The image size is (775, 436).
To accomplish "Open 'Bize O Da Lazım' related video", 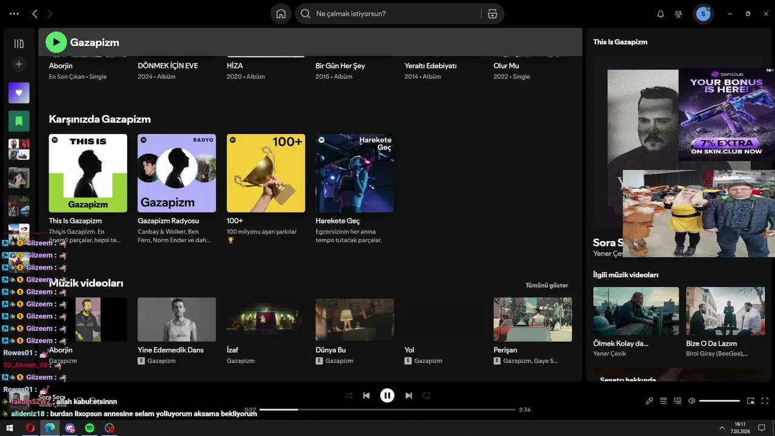I will (725, 311).
